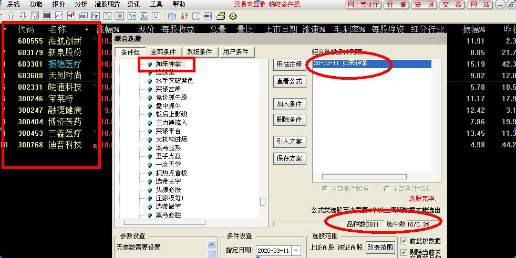
Task: Open the 帮助 menu
Action: click(x=179, y=4)
